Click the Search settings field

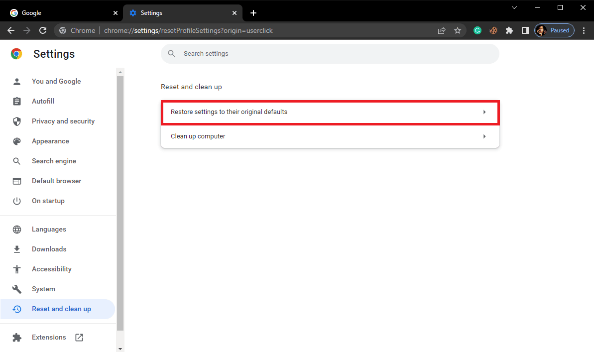330,54
